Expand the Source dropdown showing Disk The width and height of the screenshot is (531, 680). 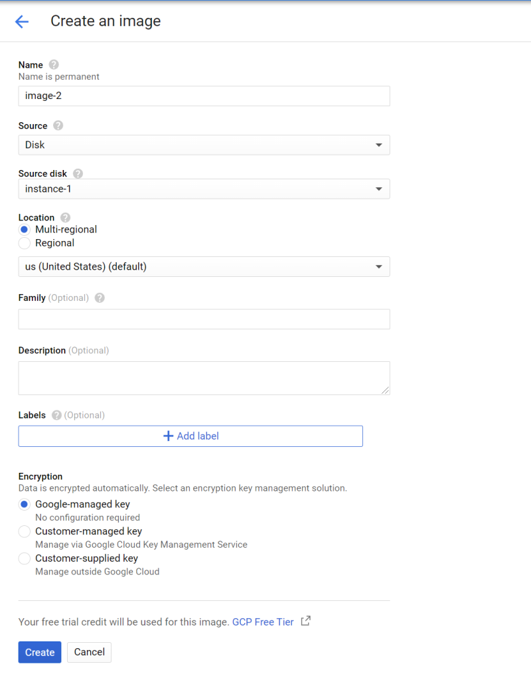204,145
